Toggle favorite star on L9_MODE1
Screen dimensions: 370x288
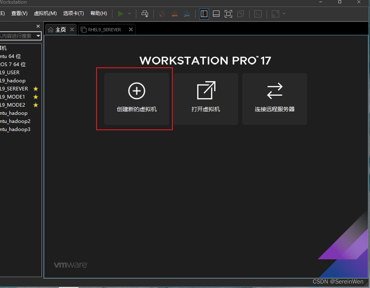[36, 97]
